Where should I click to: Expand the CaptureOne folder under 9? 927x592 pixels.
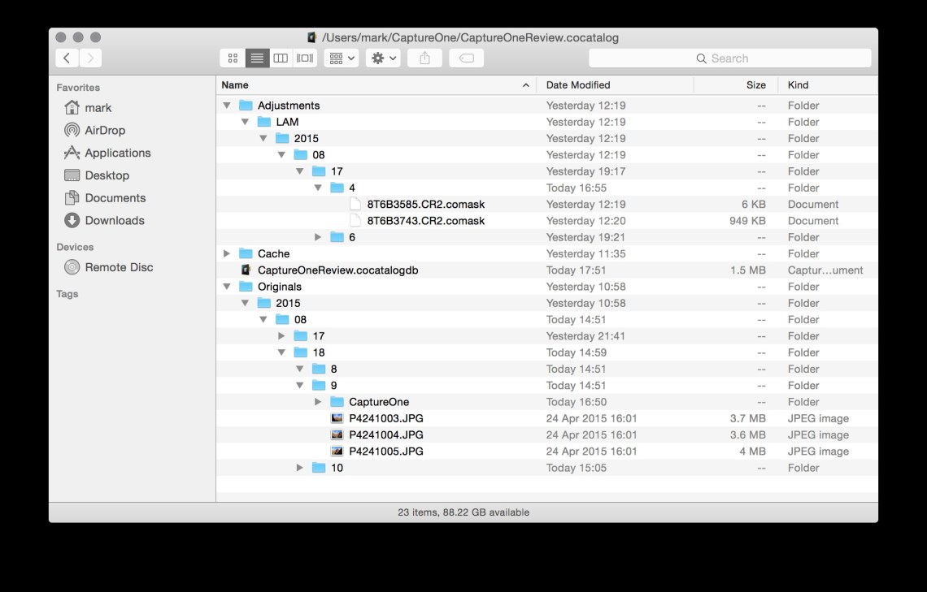tap(318, 401)
